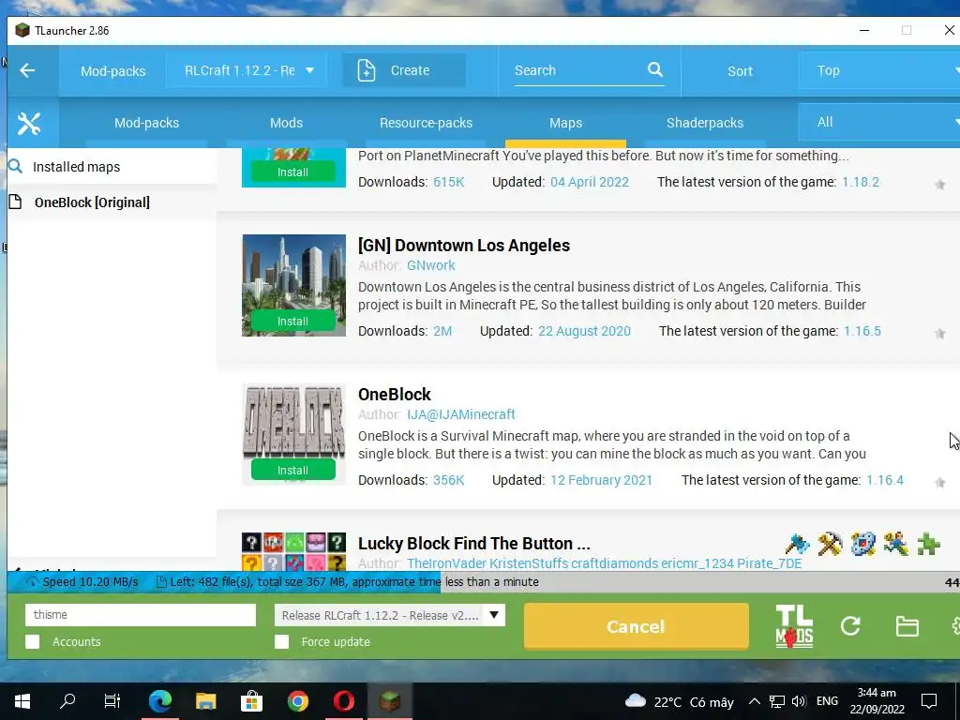
Task: Click the OneBlock [Original] file icon
Action: (x=16, y=202)
